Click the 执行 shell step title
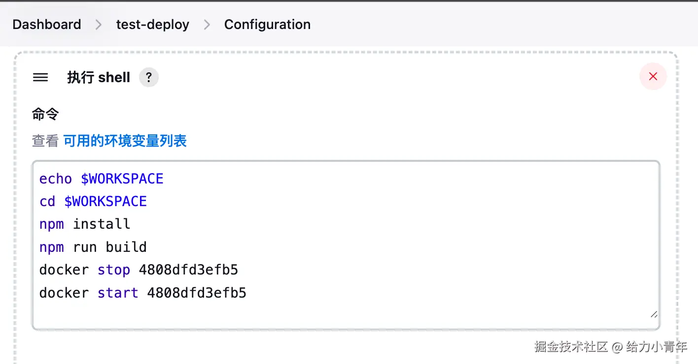 pos(99,77)
